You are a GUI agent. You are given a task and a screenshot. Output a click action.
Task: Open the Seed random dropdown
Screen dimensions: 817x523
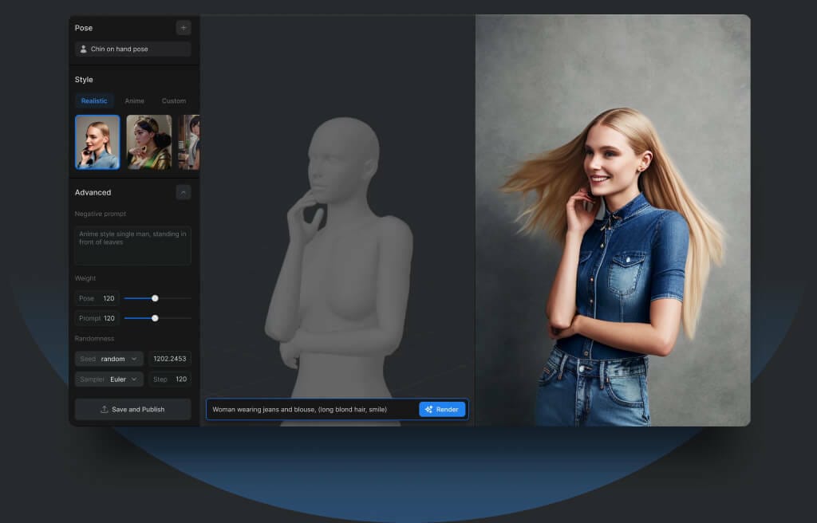coord(109,359)
